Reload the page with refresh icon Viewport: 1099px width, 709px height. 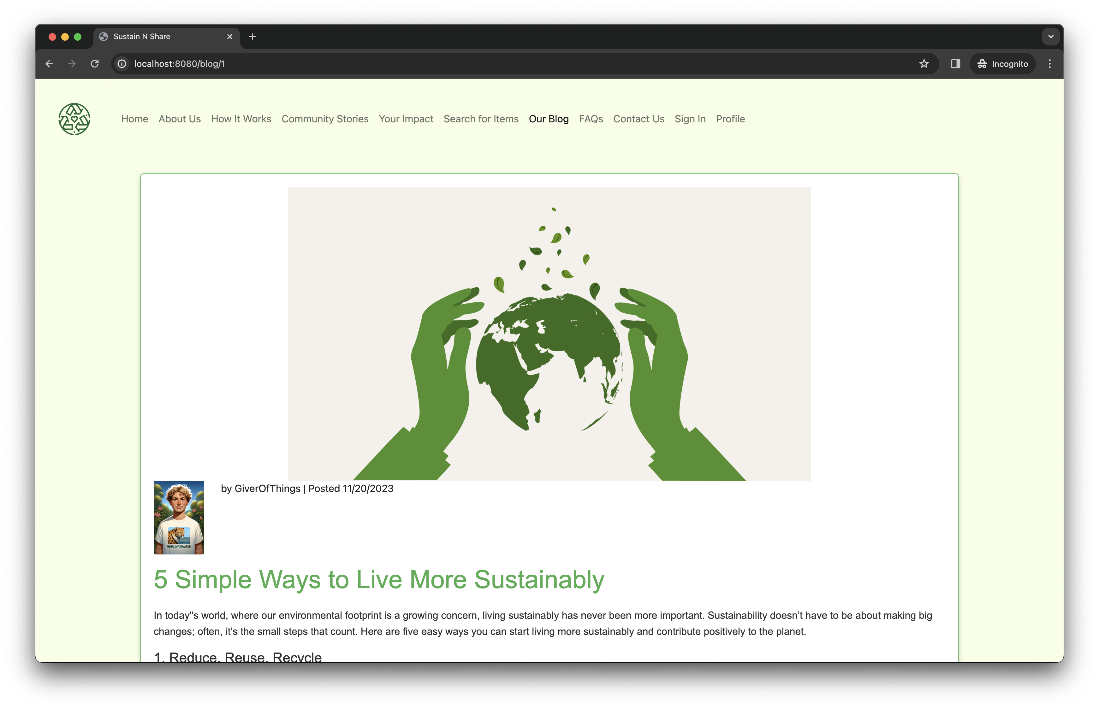click(95, 64)
